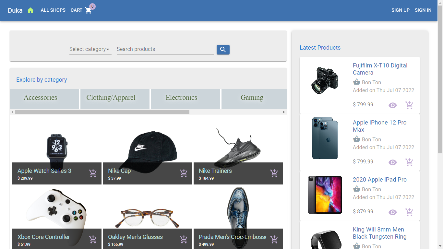Open the Select category dropdown
Screen dimensions: 443x249
[90, 49]
